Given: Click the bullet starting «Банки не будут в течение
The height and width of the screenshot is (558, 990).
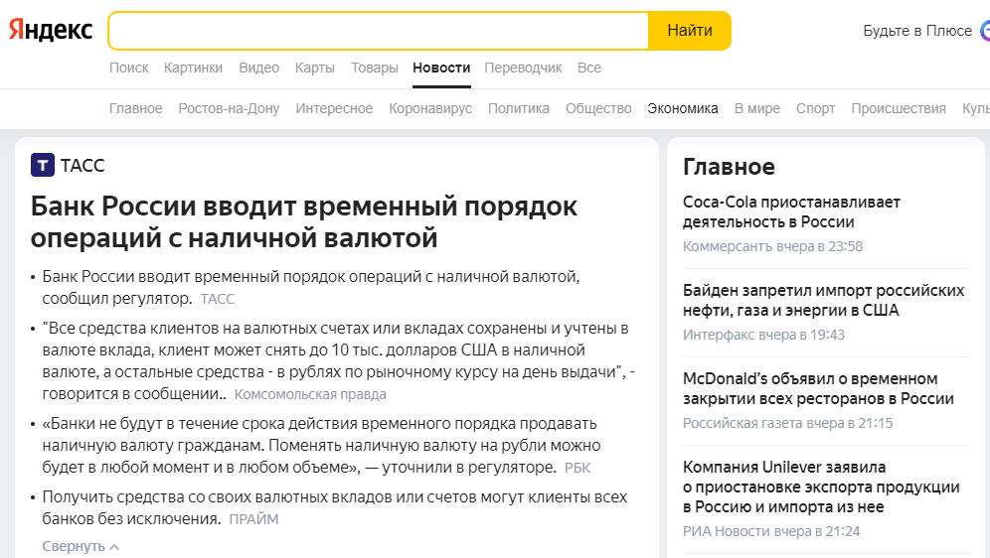Looking at the screenshot, I should pos(321,445).
